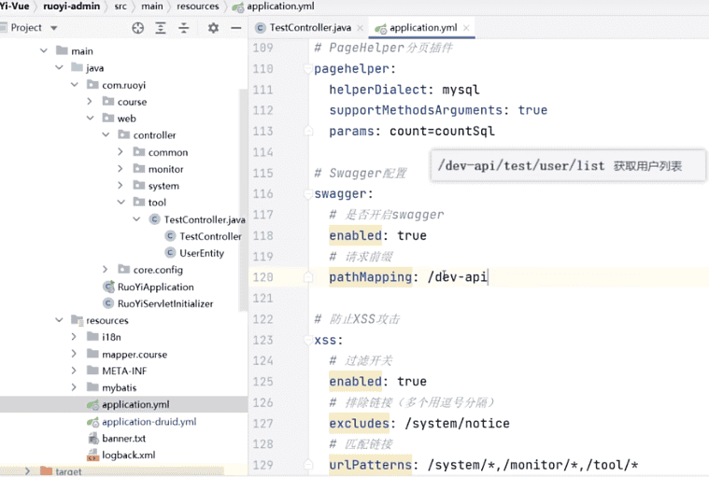Click the Expand All icon in Project panel

click(163, 28)
